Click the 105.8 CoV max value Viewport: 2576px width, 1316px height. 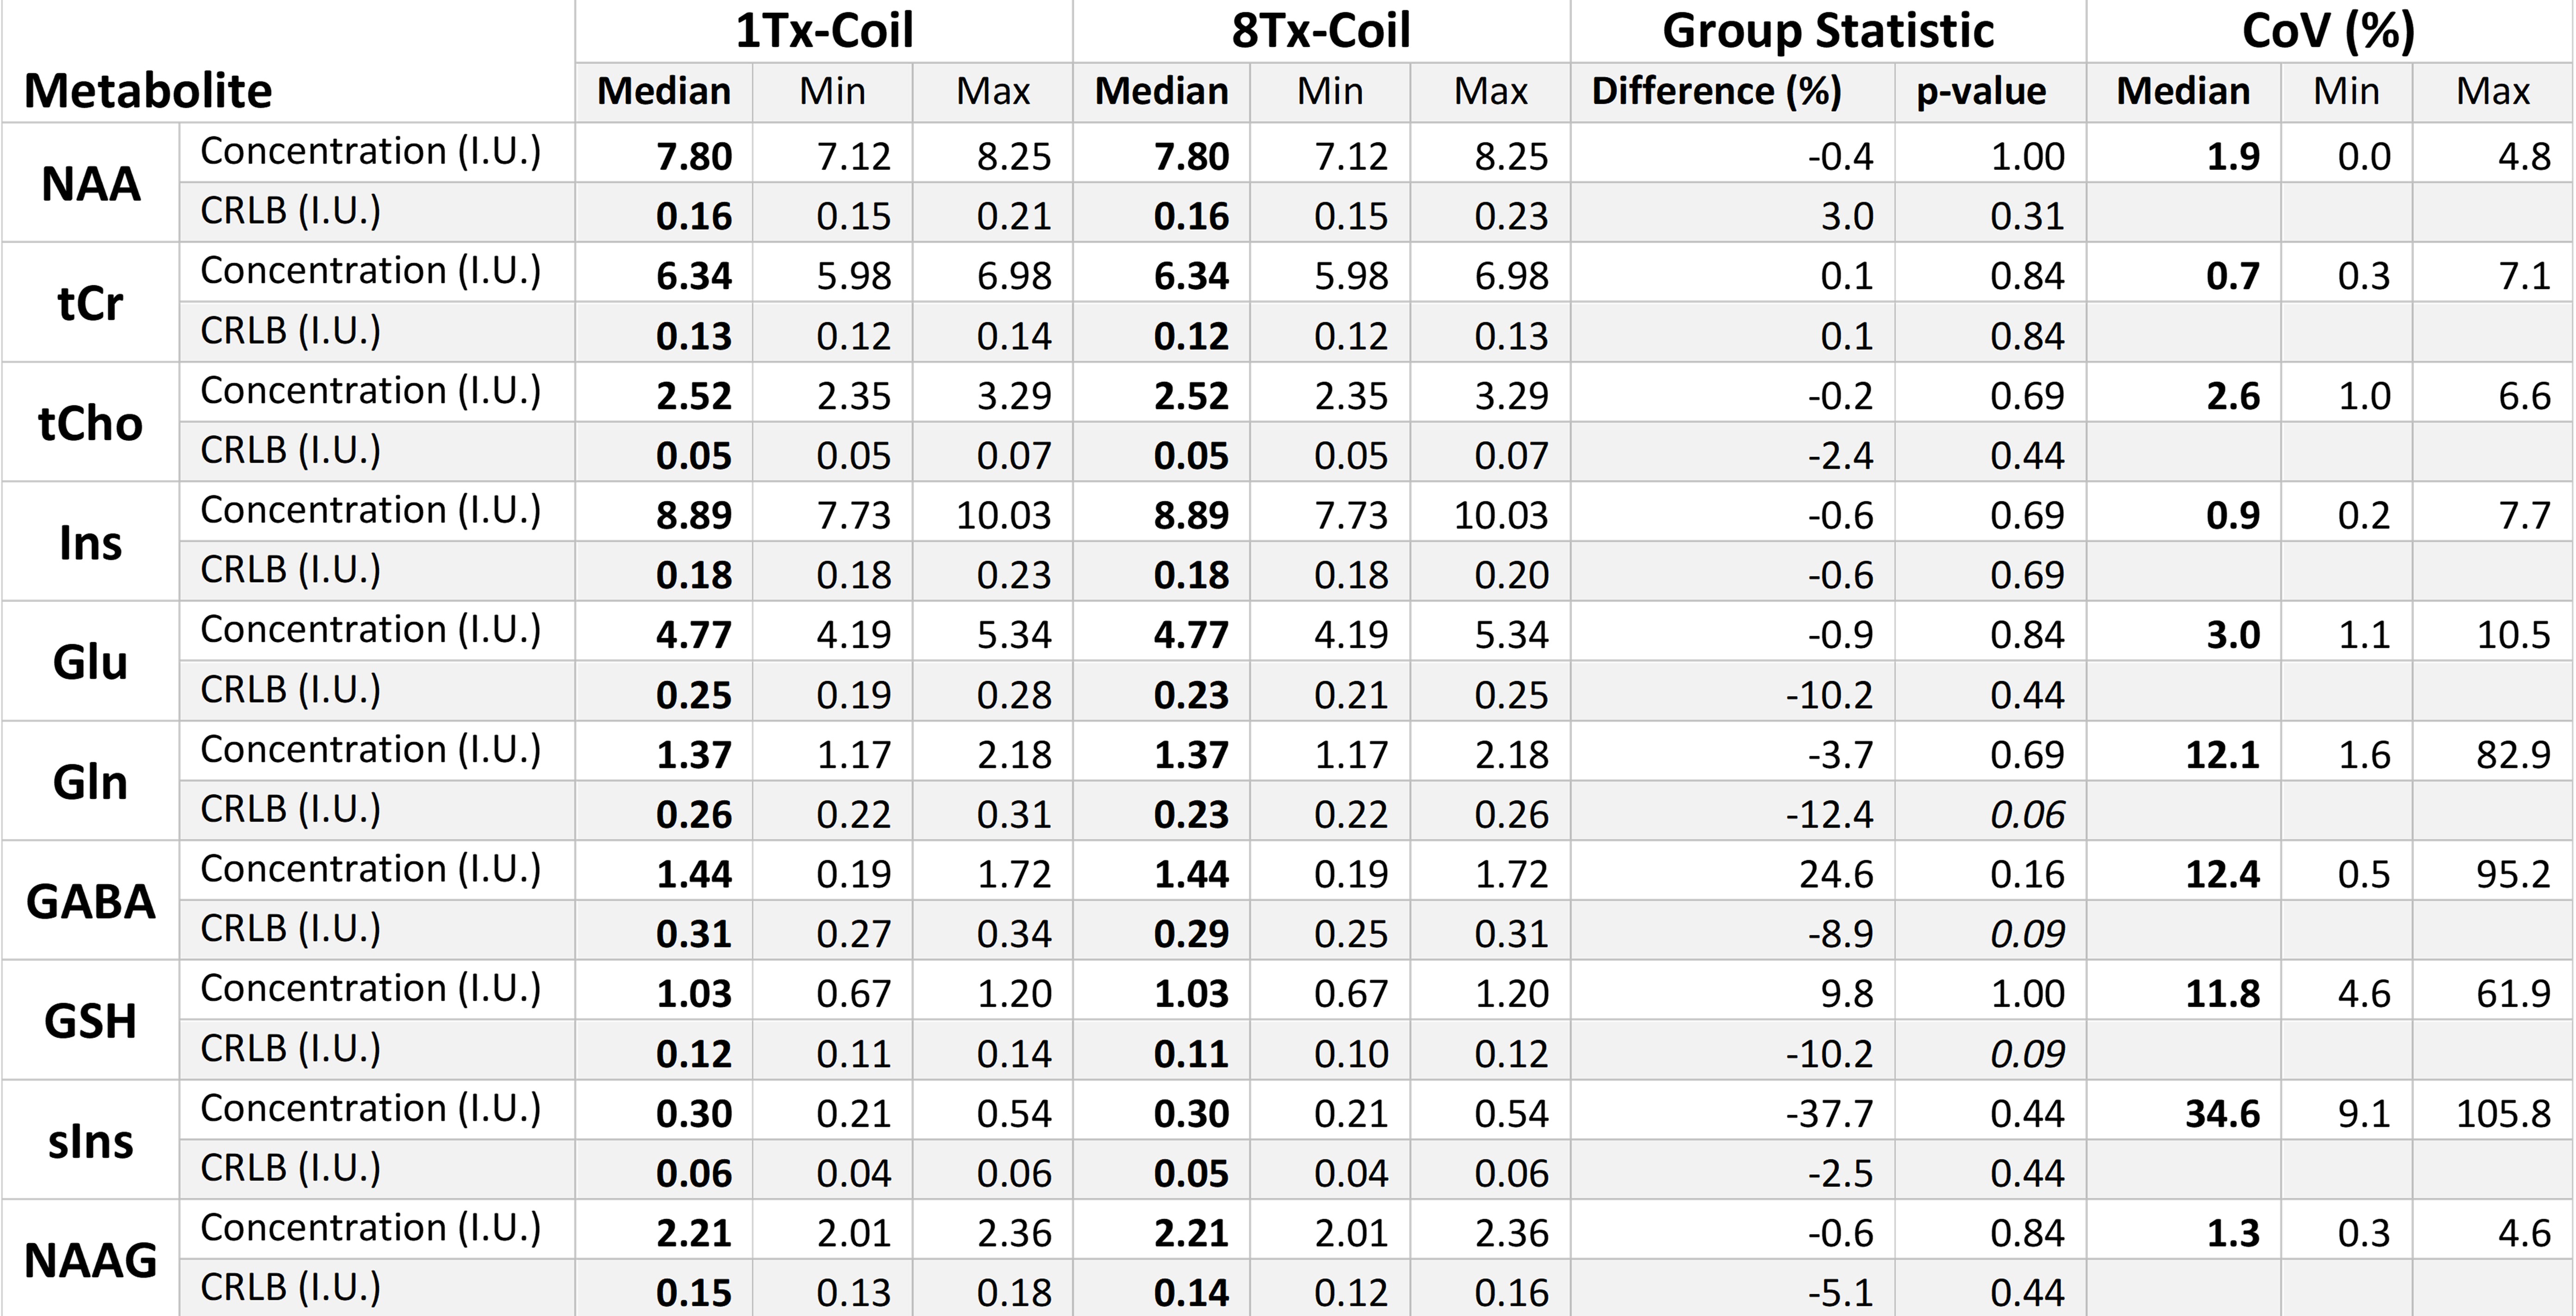[x=2503, y=1114]
